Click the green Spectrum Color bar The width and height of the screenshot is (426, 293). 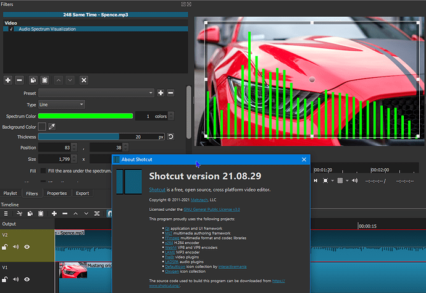tap(86, 116)
